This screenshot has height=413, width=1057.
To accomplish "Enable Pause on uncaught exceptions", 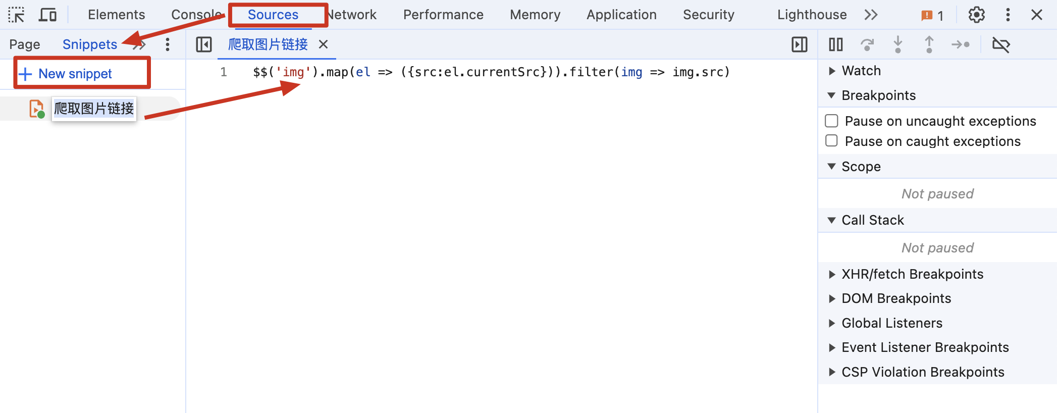I will (831, 121).
